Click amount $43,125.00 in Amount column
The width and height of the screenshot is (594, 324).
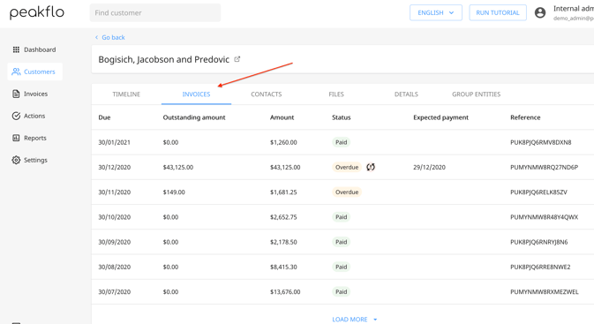[x=285, y=167]
